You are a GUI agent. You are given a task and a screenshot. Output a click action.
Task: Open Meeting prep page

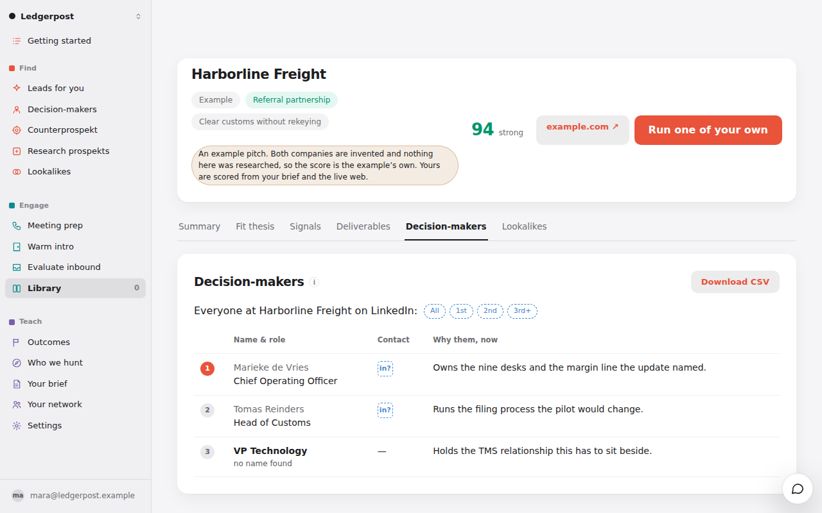tap(75, 226)
